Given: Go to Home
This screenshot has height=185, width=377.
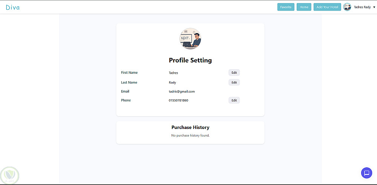Looking at the screenshot, I should (304, 7).
